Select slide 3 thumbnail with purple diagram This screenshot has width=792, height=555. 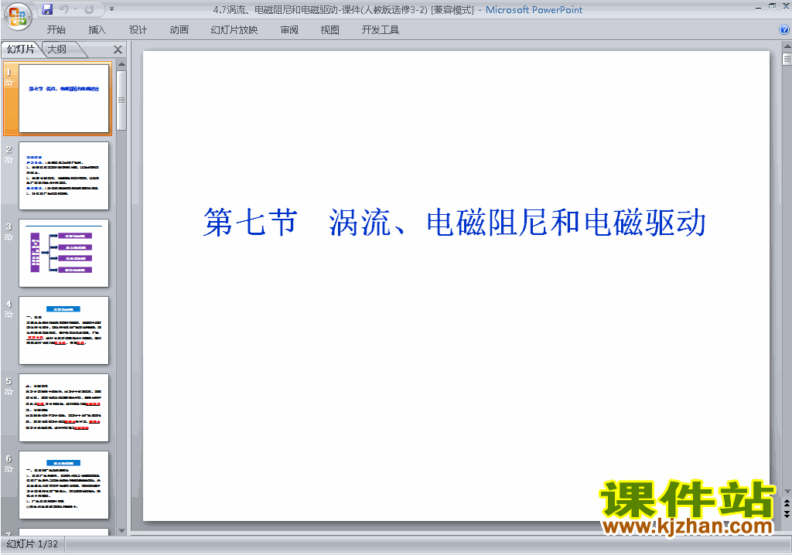pos(63,253)
